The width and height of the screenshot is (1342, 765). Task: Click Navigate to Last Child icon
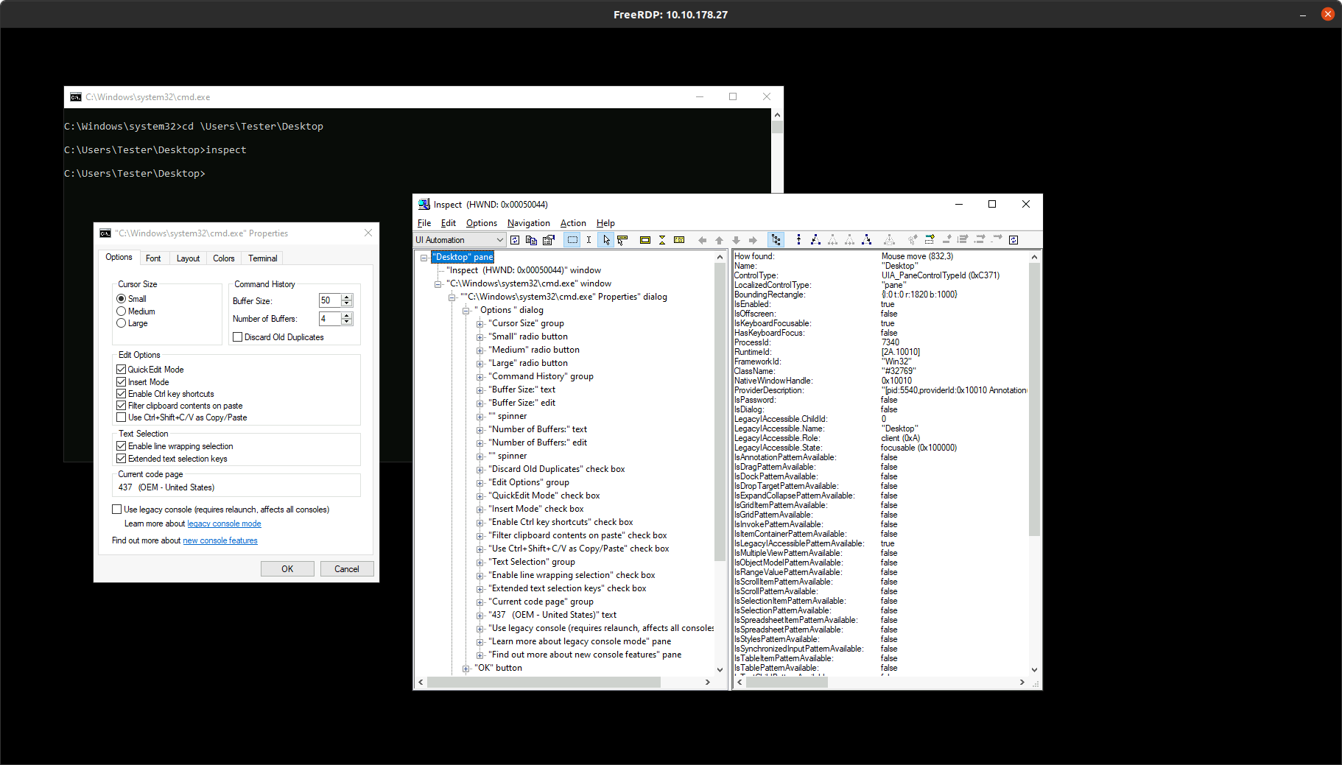pos(866,240)
